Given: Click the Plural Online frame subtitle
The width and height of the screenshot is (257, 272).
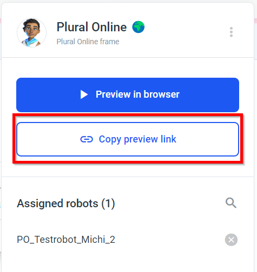Looking at the screenshot, I should [88, 42].
